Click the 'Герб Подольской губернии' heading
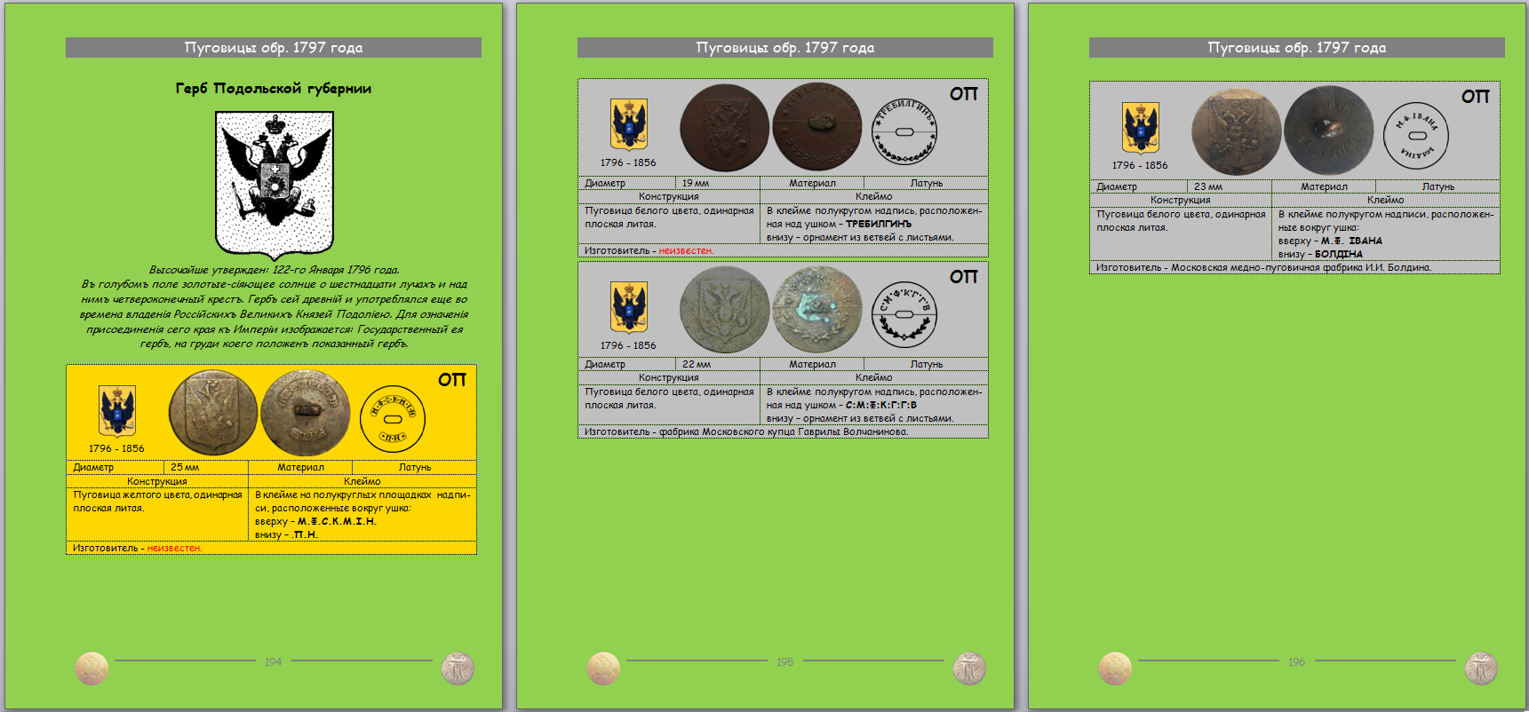The image size is (1529, 712). point(274,89)
